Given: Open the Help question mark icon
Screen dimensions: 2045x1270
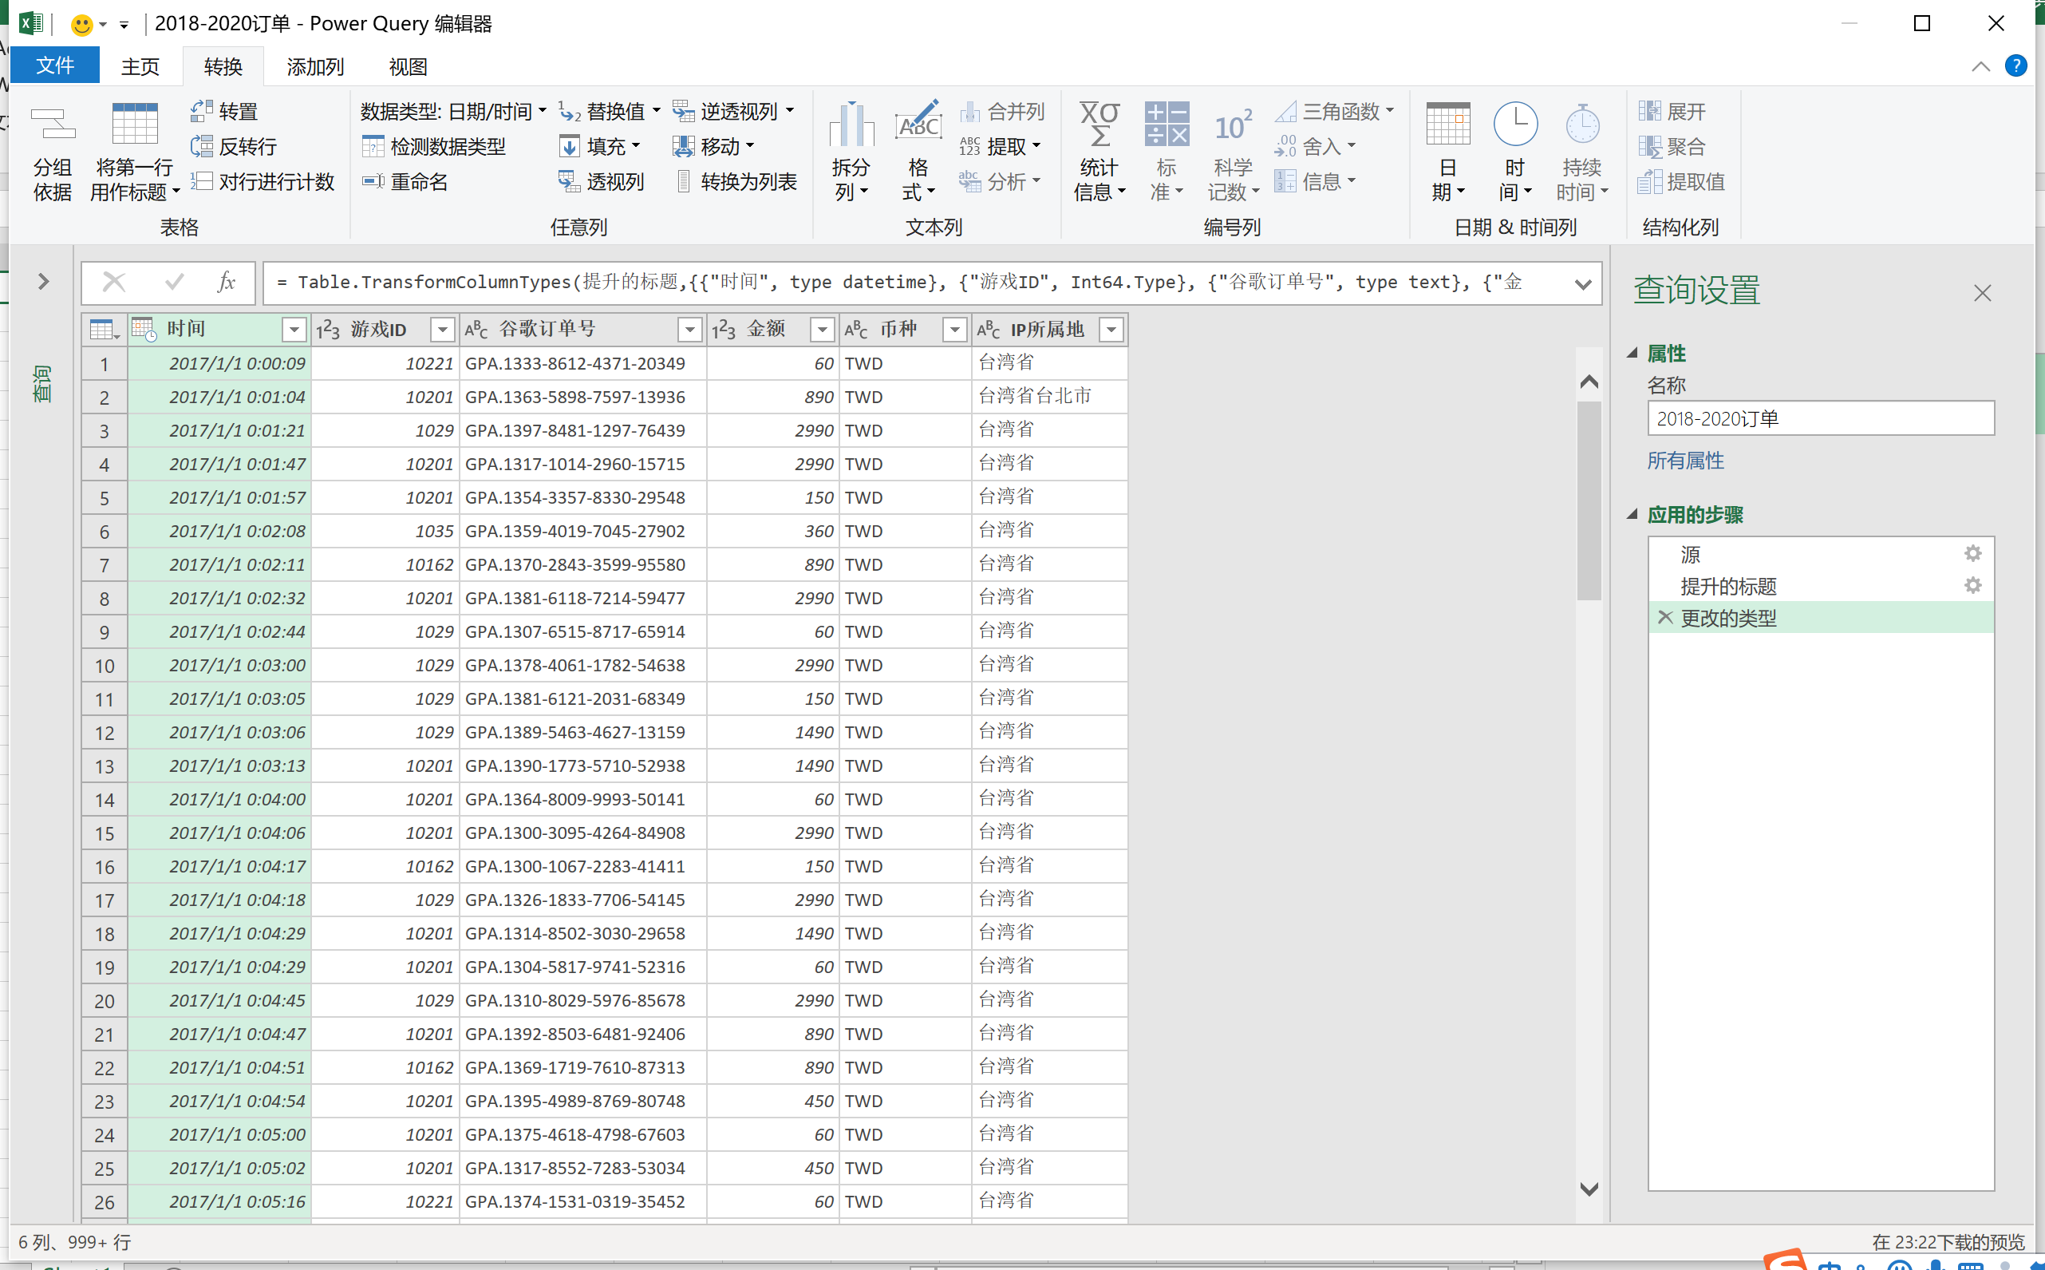Looking at the screenshot, I should point(2016,65).
